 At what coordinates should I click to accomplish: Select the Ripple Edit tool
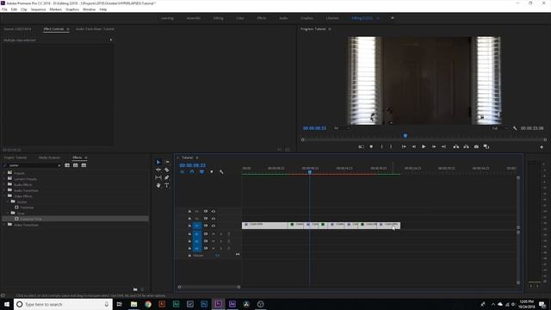click(158, 170)
